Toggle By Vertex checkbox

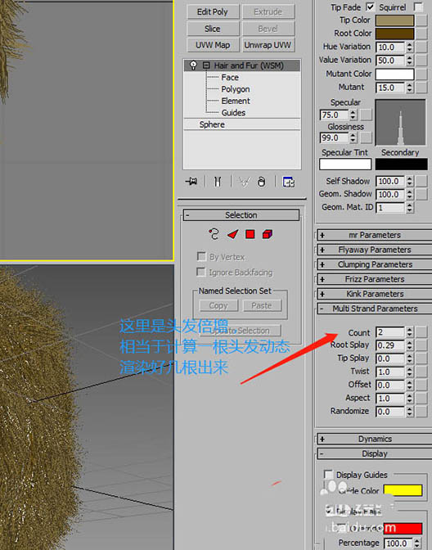[201, 256]
